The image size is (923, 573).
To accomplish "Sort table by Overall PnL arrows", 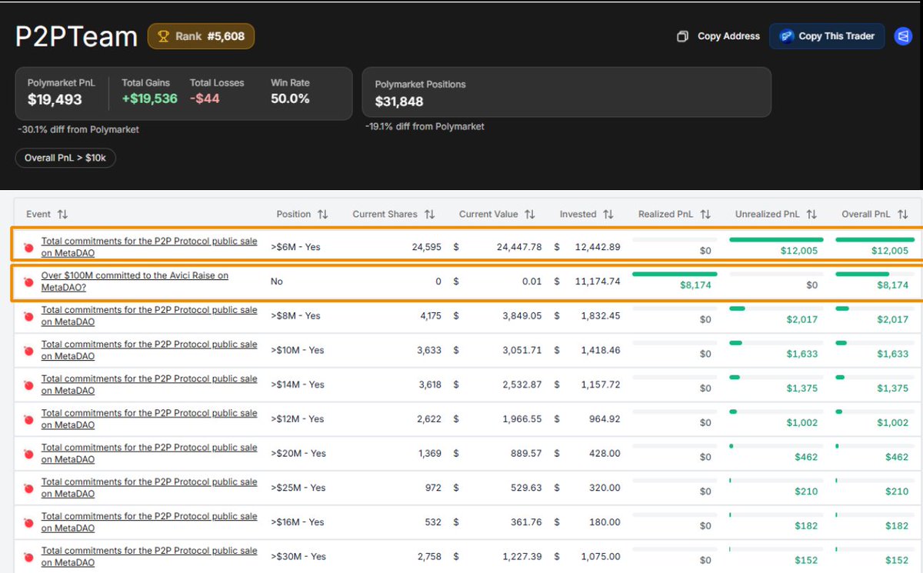I will 902,215.
